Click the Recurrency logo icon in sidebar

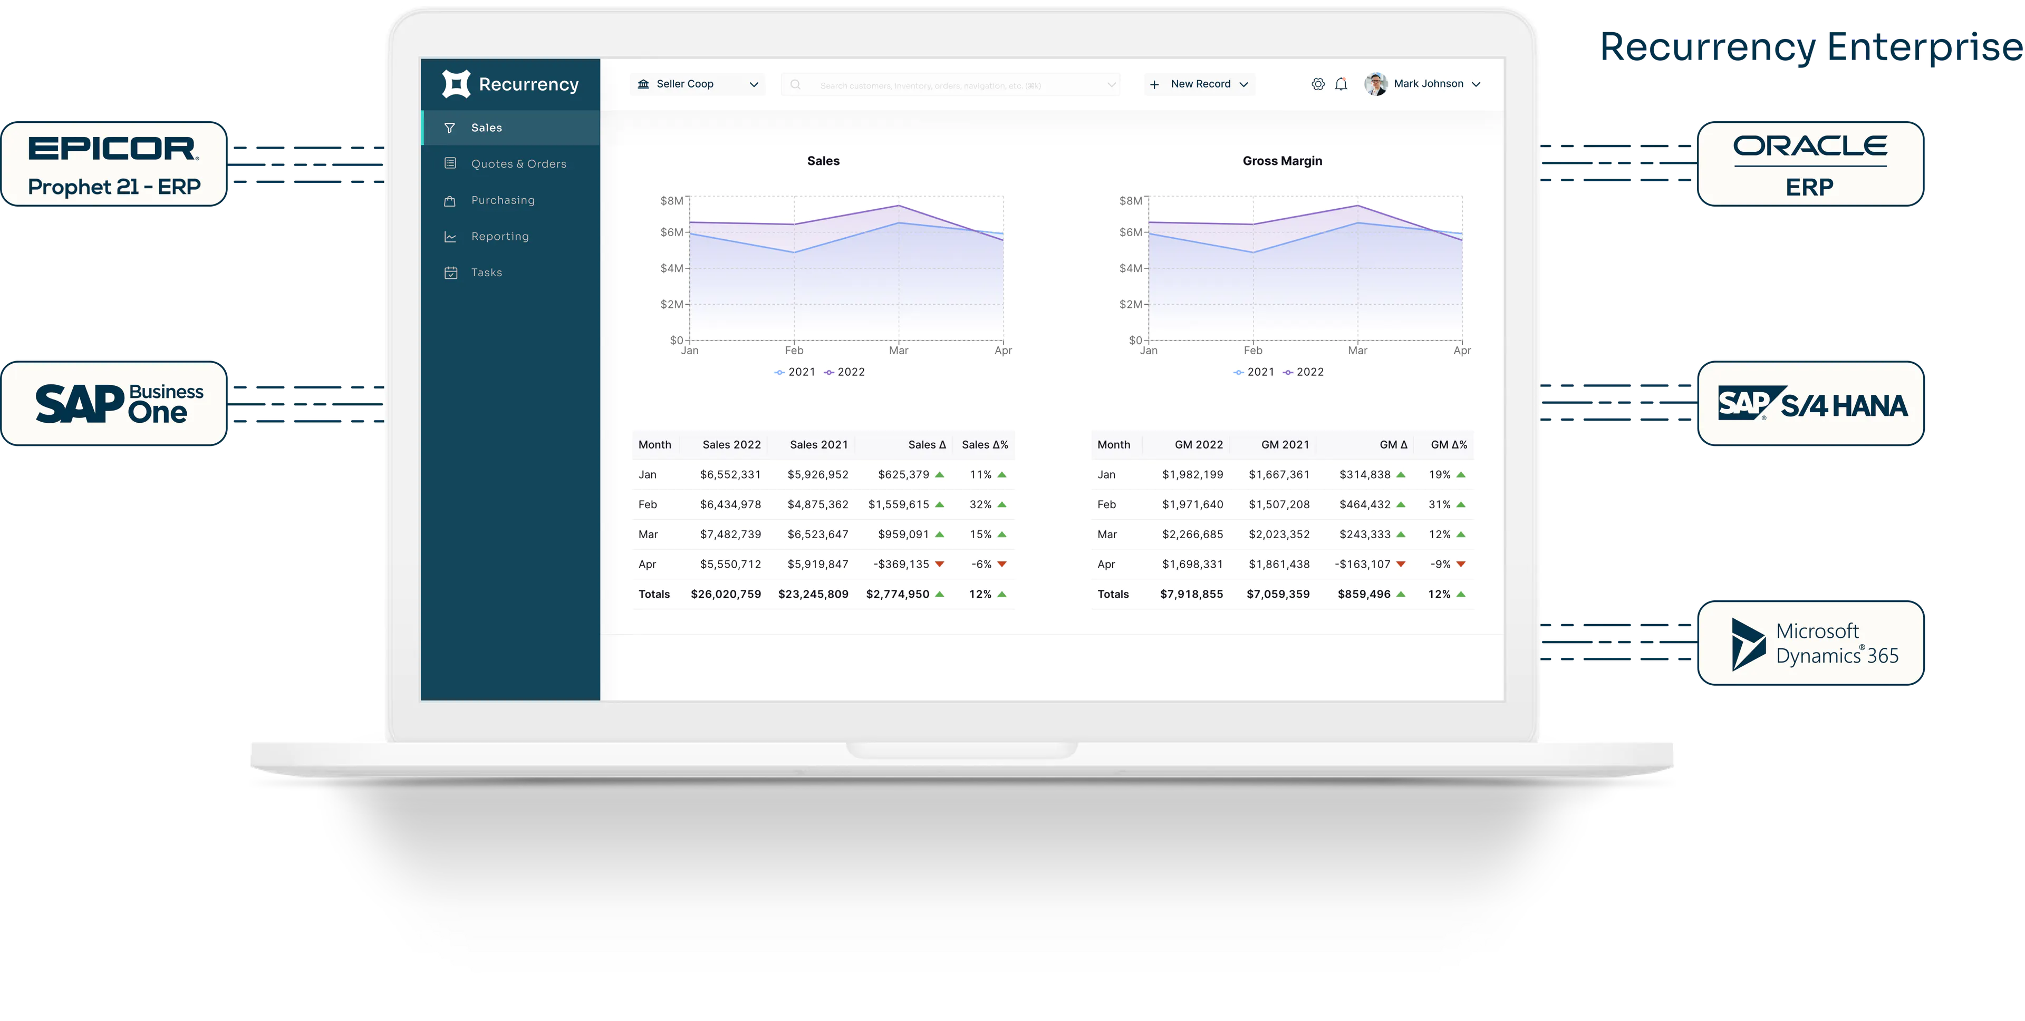pyautogui.click(x=456, y=84)
